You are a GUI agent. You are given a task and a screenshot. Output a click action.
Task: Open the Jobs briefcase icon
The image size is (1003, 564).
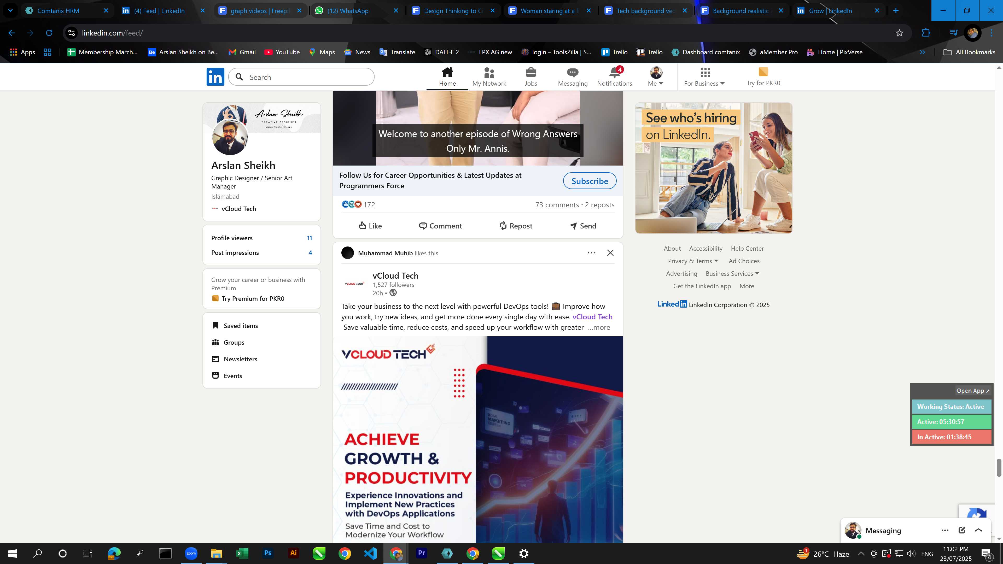tap(531, 77)
